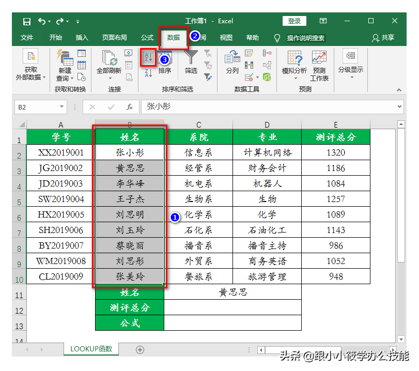419x371 pixels.
Task: Click the formula bar containing 张小彤
Action: [269, 106]
